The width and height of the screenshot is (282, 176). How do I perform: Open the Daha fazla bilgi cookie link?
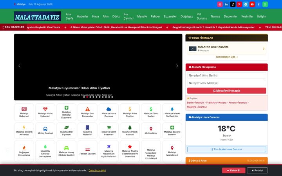coord(97,171)
